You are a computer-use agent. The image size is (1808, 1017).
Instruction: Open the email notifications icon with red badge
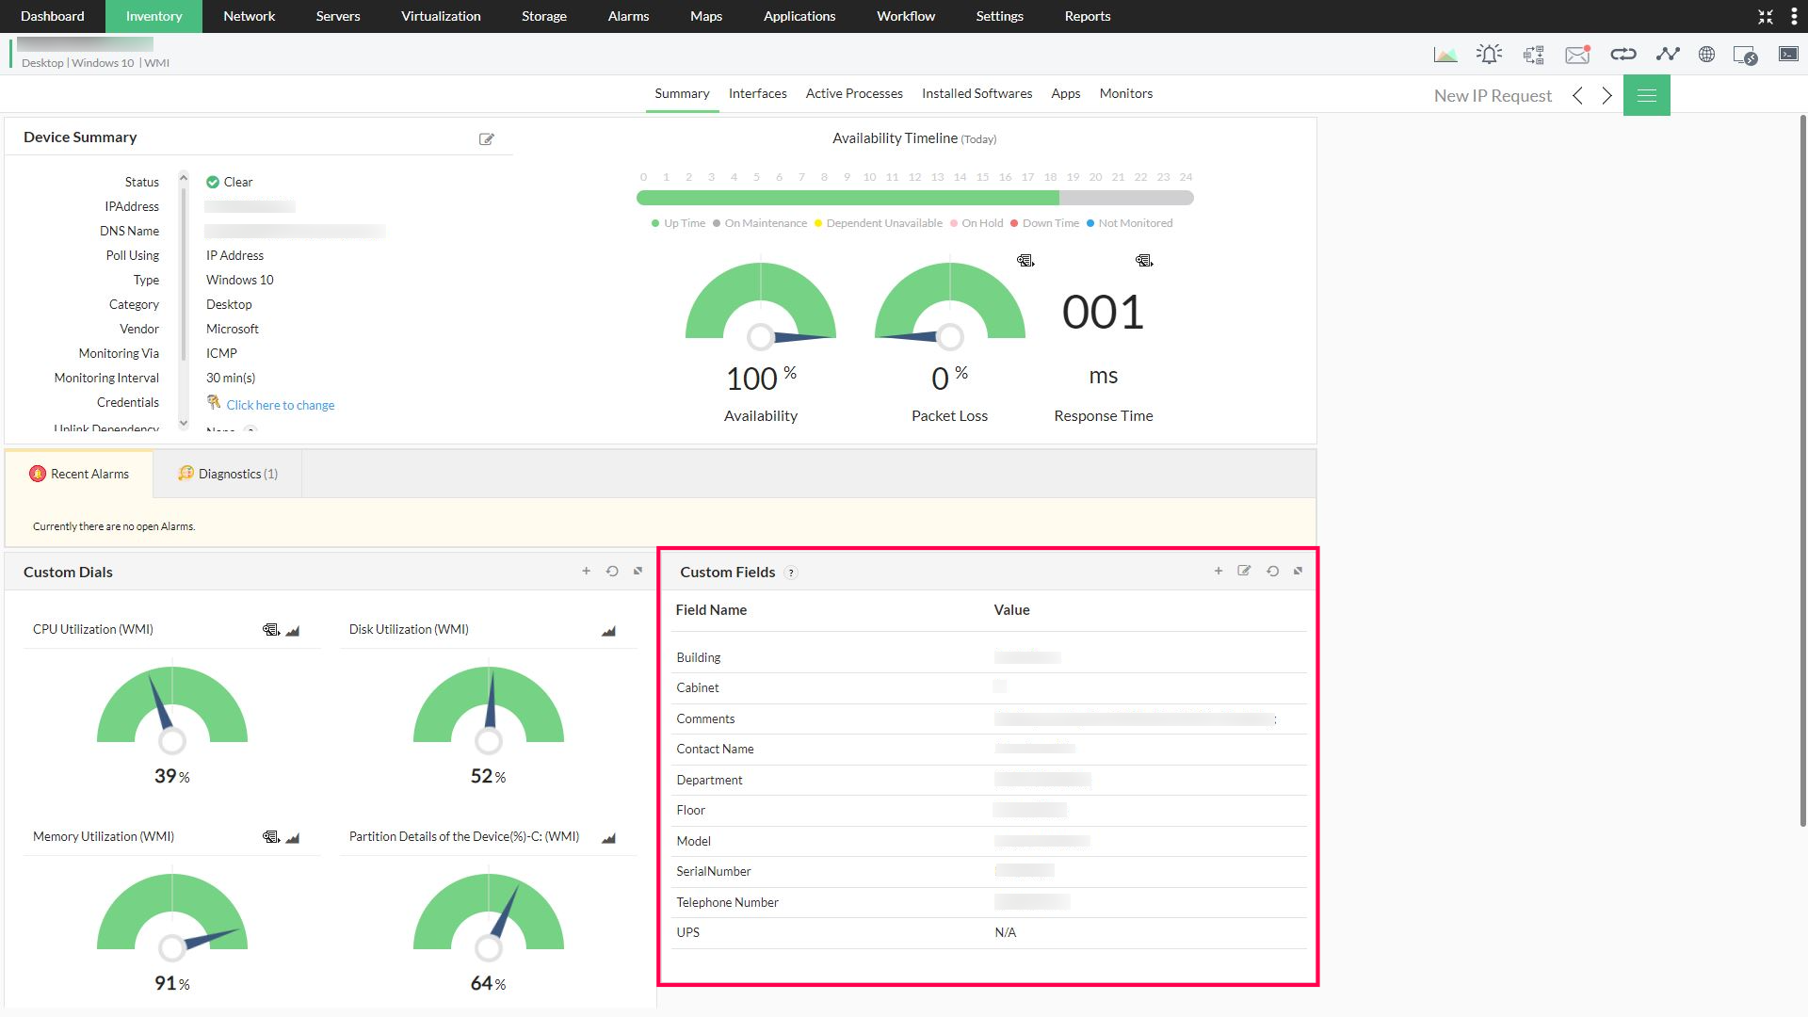[x=1577, y=54]
